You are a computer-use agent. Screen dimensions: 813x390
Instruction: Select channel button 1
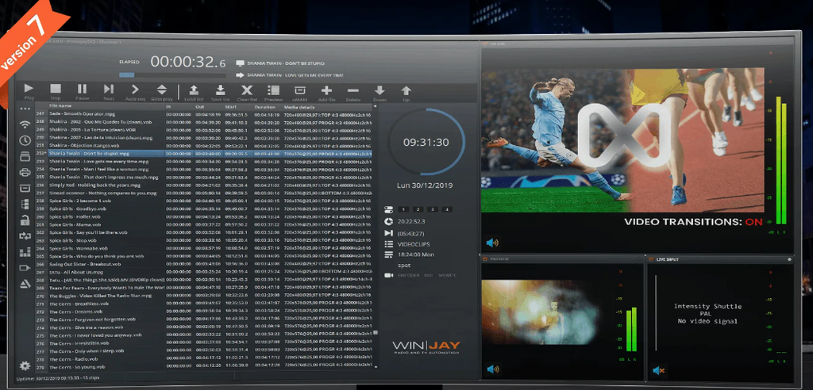point(404,209)
